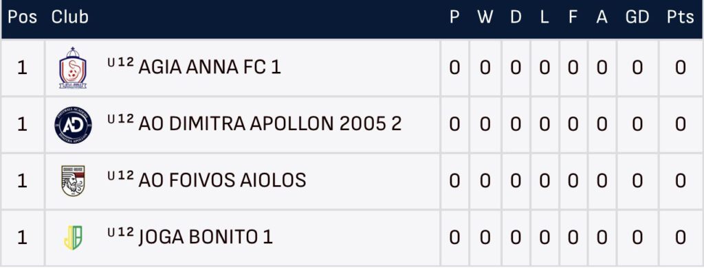
Task: Select the AO Foivos Aiolos shield crest
Action: [x=73, y=181]
